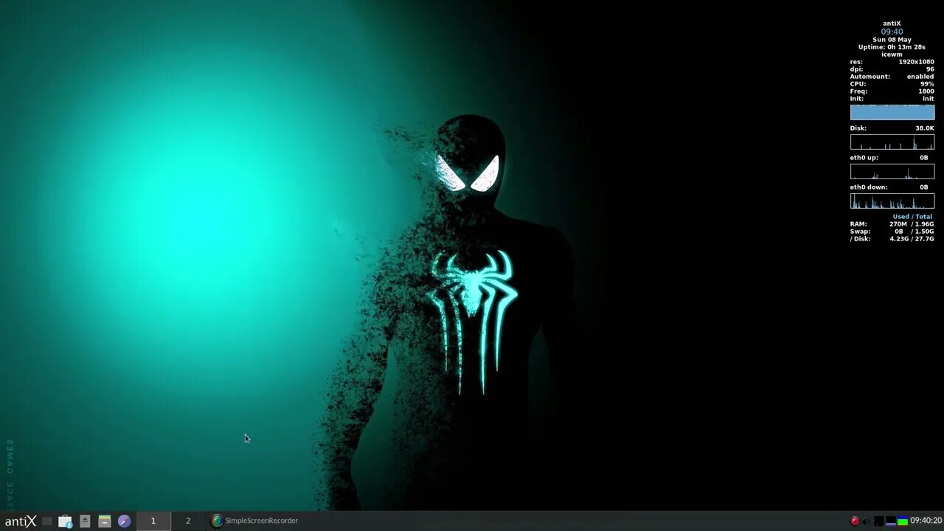Viewport: 944px width, 531px height.
Task: Click the conky Disk activity graph
Action: [x=892, y=142]
